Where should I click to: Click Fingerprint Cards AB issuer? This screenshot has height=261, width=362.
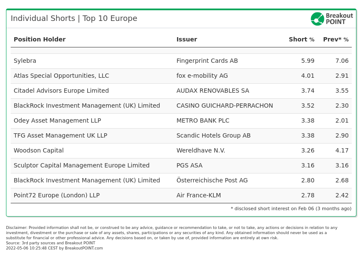(x=207, y=61)
